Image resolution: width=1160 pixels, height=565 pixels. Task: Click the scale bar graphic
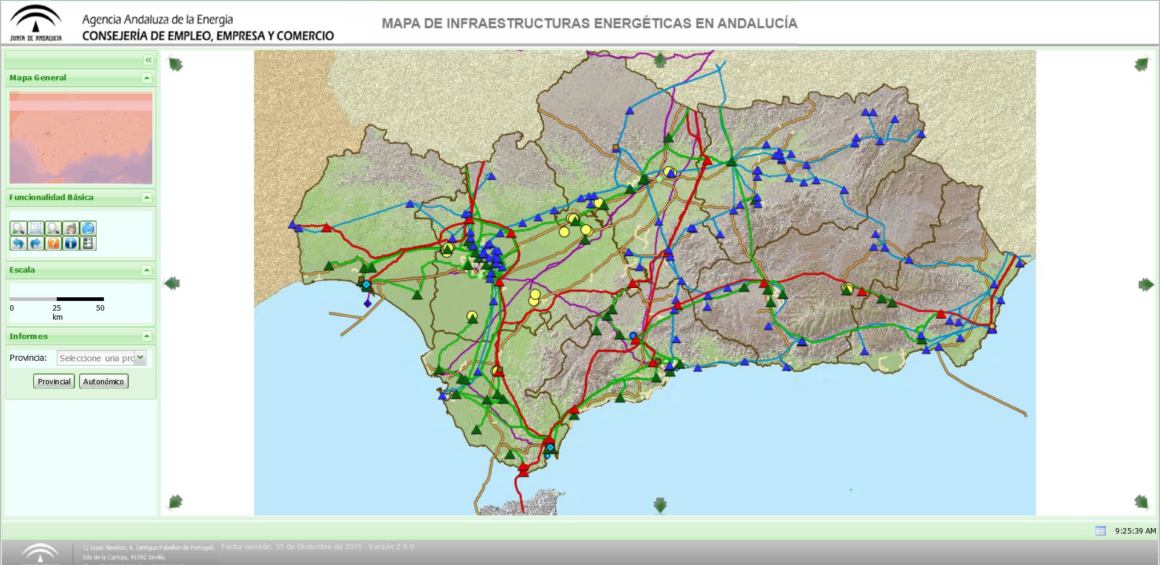click(x=57, y=299)
